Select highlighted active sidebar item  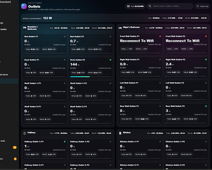point(9,81)
